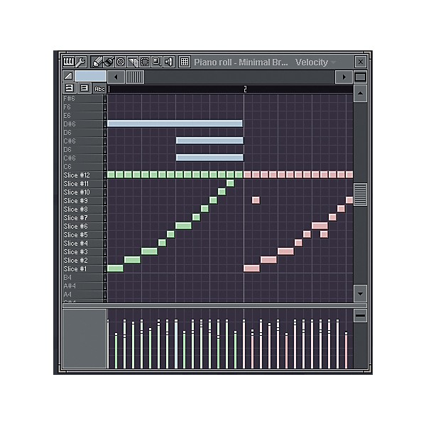Open the piano roll options keyboard menu
Image resolution: width=426 pixels, height=426 pixels.
[x=68, y=62]
